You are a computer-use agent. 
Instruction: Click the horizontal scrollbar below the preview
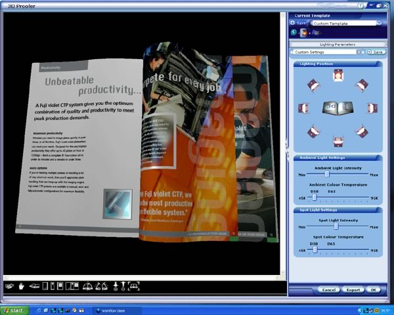(x=142, y=278)
